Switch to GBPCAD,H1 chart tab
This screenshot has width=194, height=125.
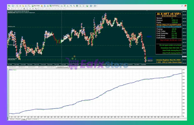point(41,67)
